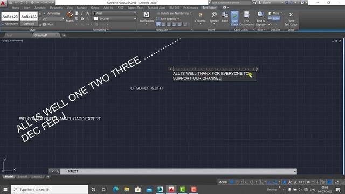
Task: Open the Home ribbon tab
Action: click(x=16, y=8)
